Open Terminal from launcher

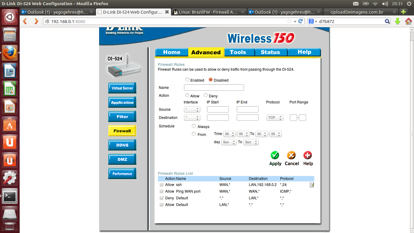click(x=10, y=196)
